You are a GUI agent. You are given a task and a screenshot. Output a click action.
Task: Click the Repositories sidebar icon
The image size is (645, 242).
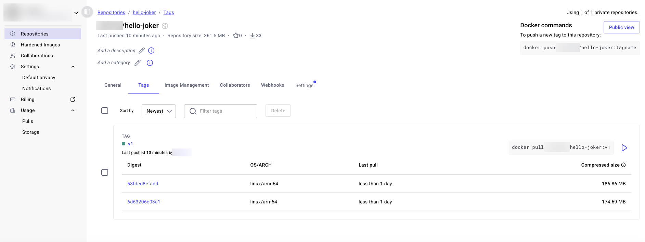[x=13, y=34]
